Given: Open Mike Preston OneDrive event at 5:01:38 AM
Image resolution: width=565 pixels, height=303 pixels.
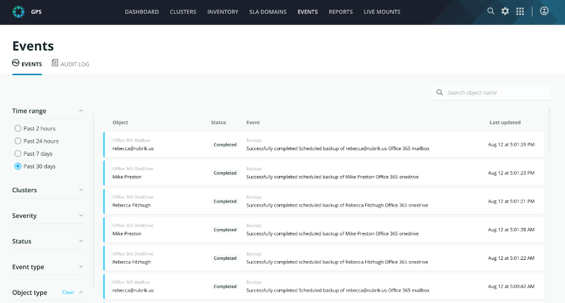Looking at the screenshot, I should pyautogui.click(x=324, y=230).
